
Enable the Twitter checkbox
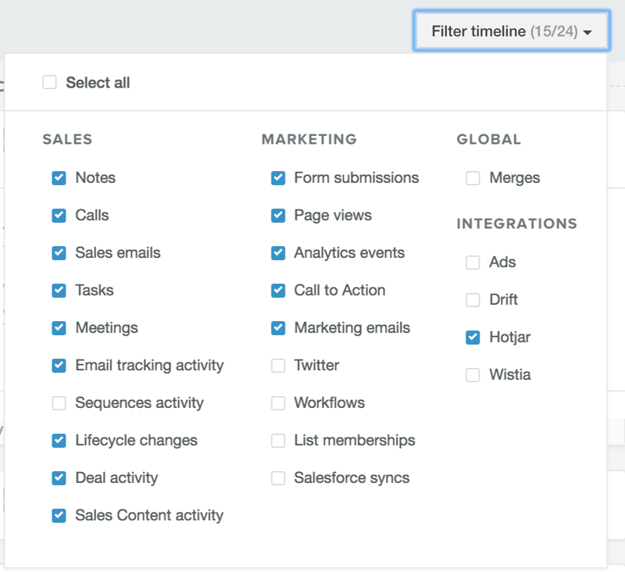tap(278, 366)
